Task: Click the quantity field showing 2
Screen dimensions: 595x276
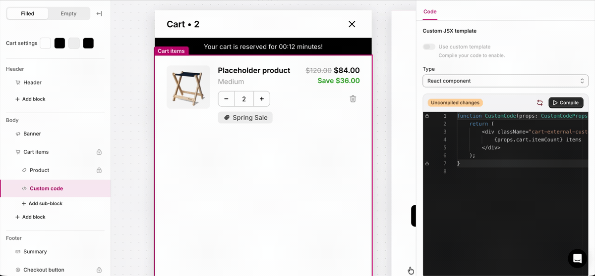Action: tap(244, 99)
